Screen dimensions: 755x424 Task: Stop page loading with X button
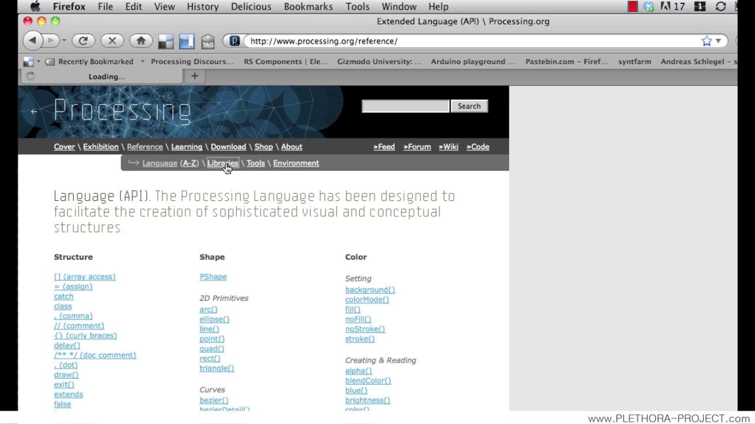[112, 41]
